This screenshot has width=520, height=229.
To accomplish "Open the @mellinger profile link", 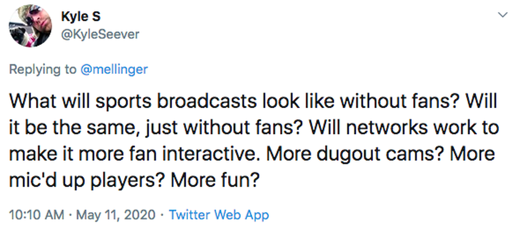I will point(114,69).
